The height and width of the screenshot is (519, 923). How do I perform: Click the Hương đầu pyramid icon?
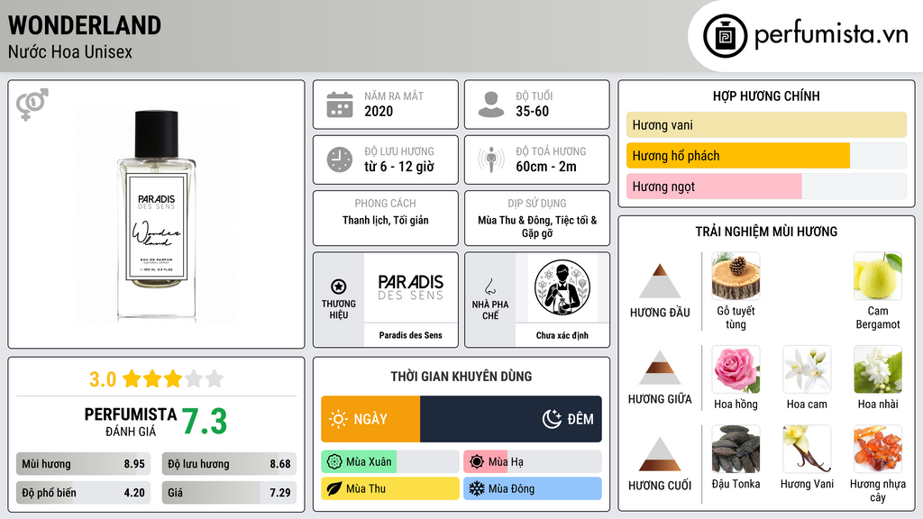click(660, 281)
